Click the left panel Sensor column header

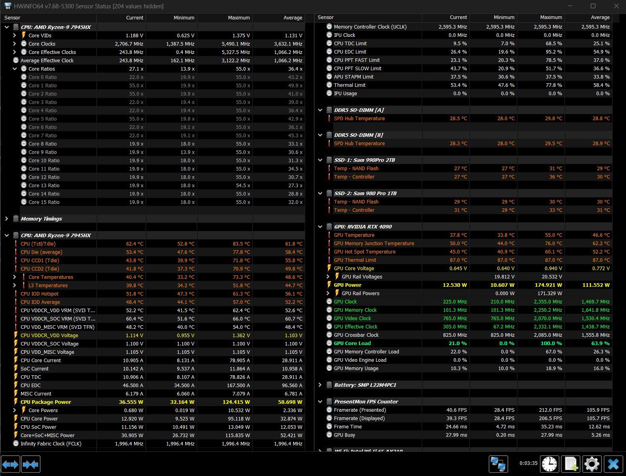(x=48, y=18)
